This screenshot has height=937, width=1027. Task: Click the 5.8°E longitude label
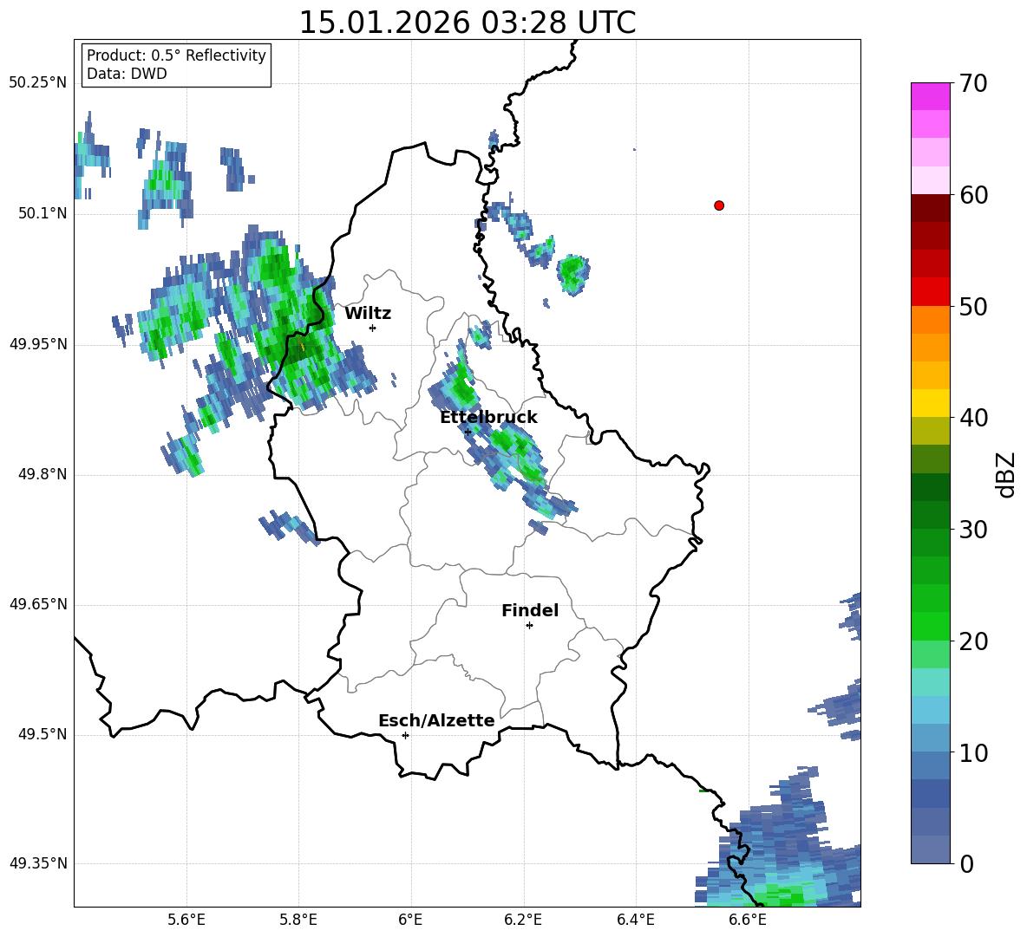298,920
